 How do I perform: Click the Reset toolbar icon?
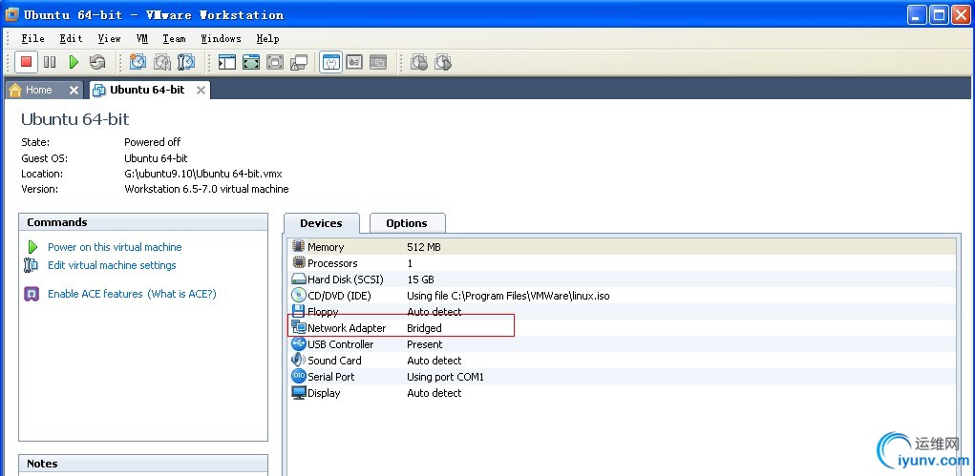(97, 62)
